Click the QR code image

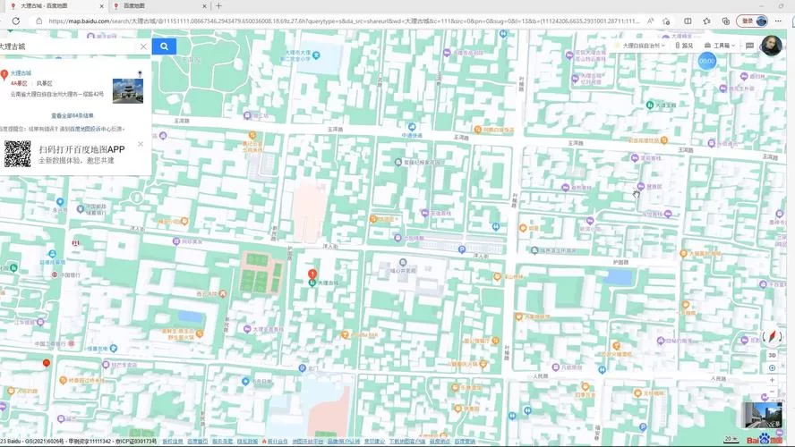coord(18,154)
